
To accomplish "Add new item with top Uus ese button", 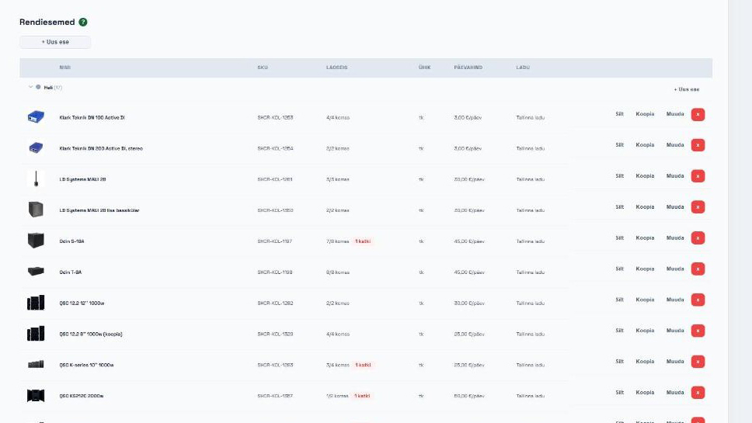I will pyautogui.click(x=55, y=42).
